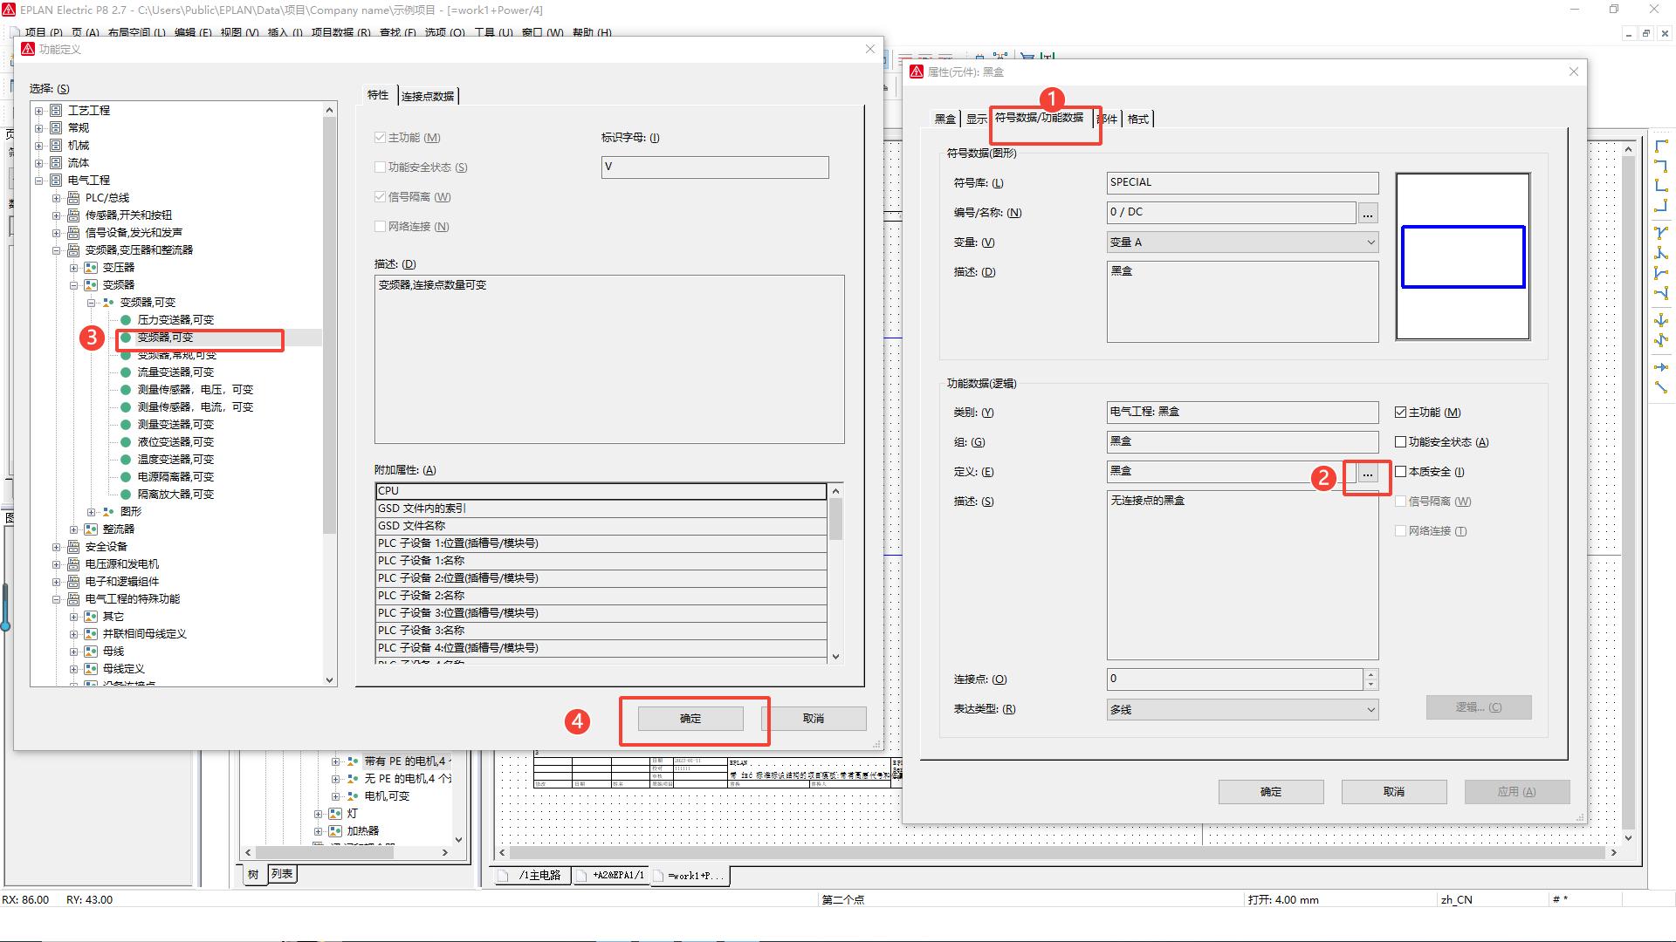The width and height of the screenshot is (1676, 942).
Task: Click the 电气工程 category tree icon
Action: click(56, 181)
